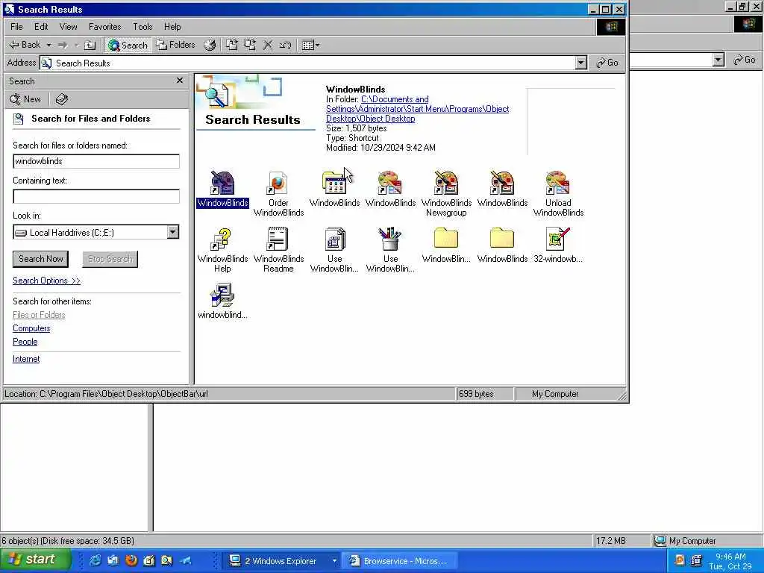Select the folder with truncated WindowBlin... name
Image resolution: width=764 pixels, height=573 pixels.
tap(446, 245)
